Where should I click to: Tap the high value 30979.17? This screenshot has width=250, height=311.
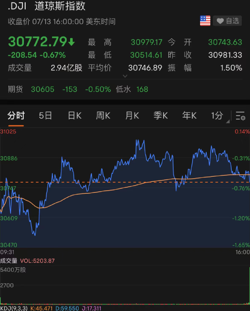[147, 42]
